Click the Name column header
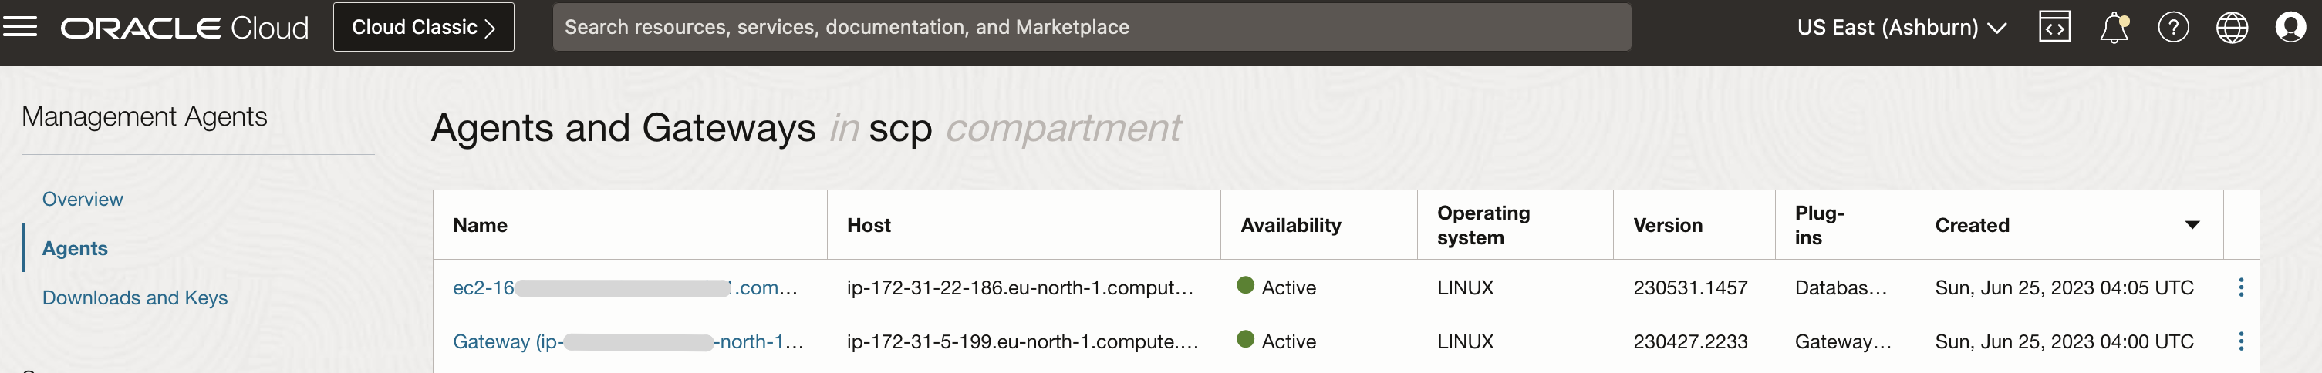 [x=481, y=225]
